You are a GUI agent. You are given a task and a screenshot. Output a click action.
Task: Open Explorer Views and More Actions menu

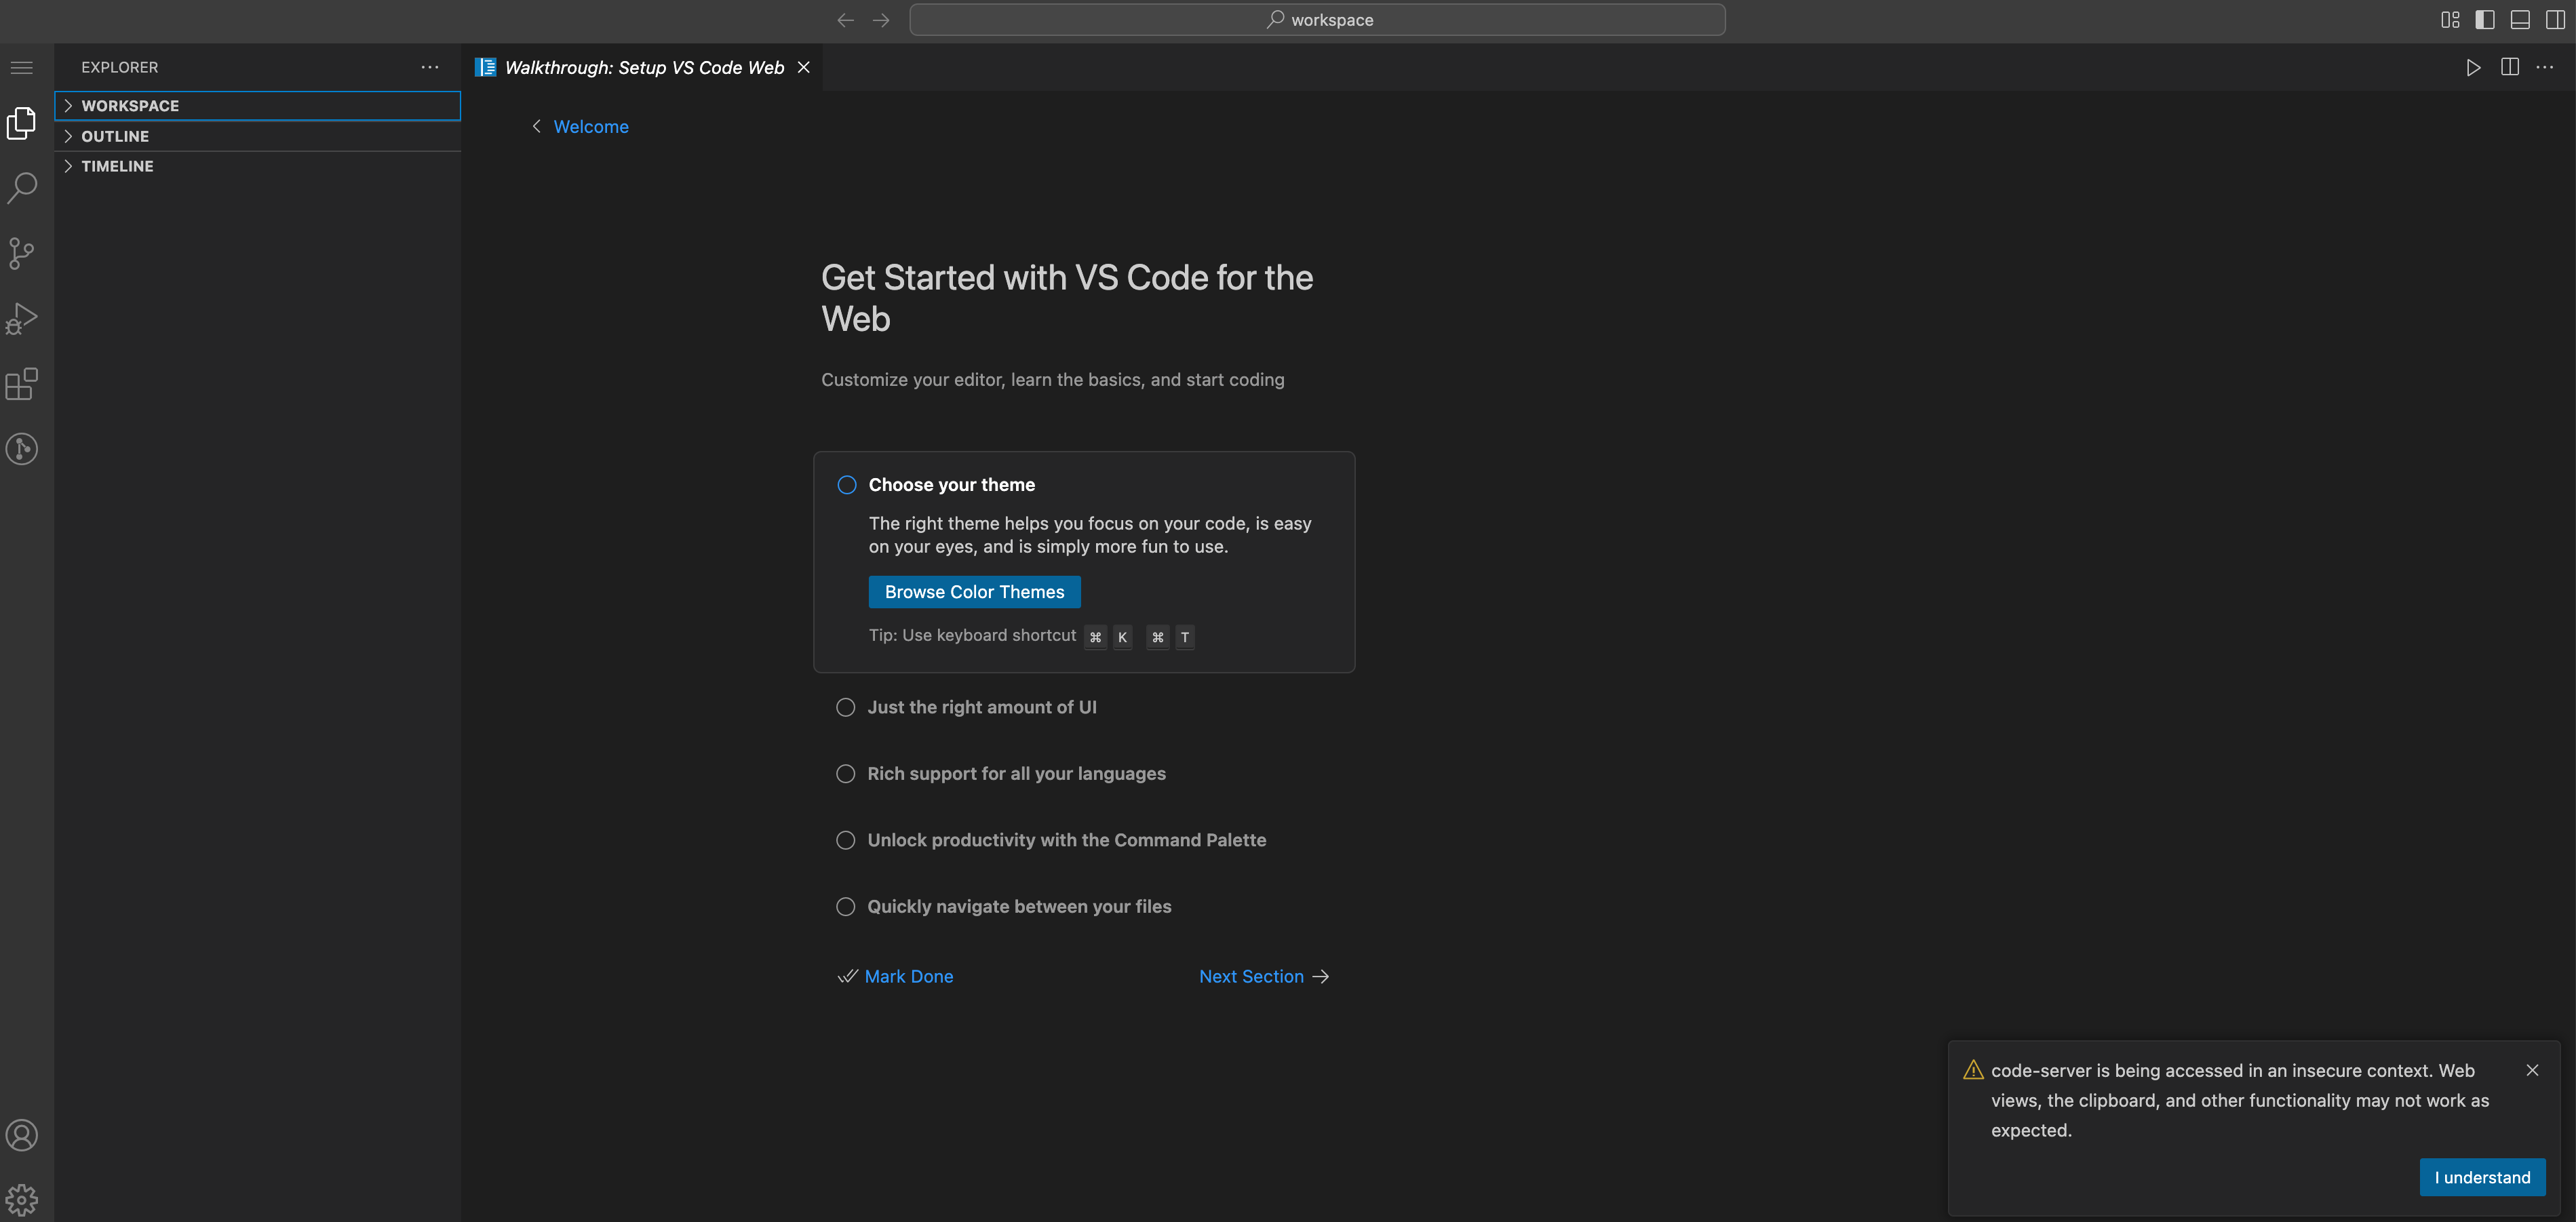[430, 67]
